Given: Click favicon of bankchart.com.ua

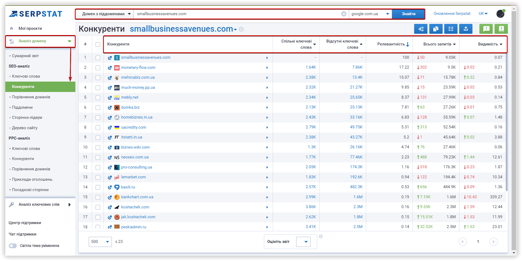Looking at the screenshot, I should tap(117, 197).
